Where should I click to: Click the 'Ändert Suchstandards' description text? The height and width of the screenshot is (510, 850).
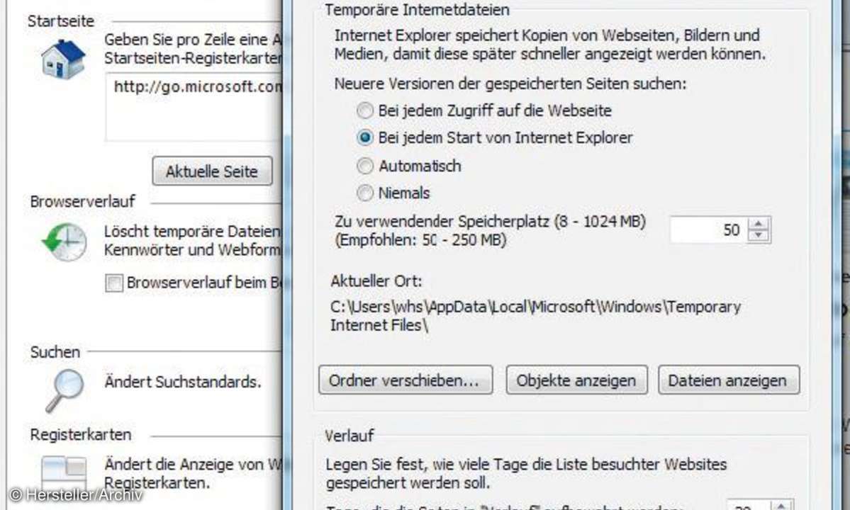(x=182, y=382)
